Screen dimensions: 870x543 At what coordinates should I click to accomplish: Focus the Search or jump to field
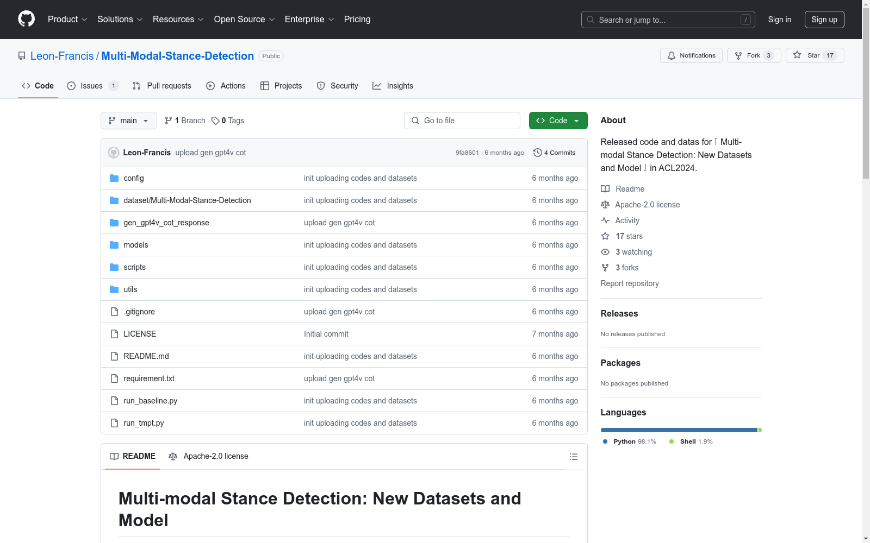point(668,20)
